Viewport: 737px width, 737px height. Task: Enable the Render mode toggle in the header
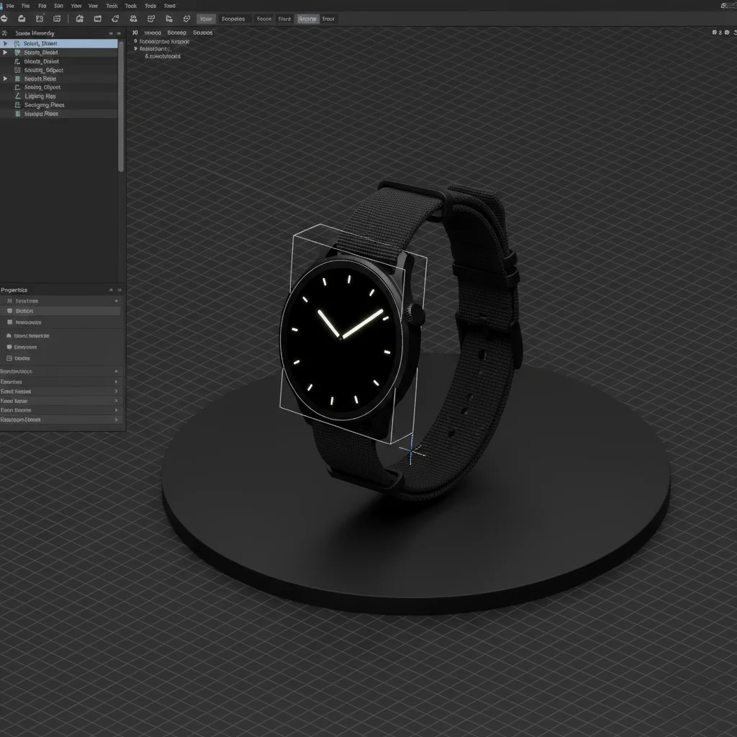point(307,18)
